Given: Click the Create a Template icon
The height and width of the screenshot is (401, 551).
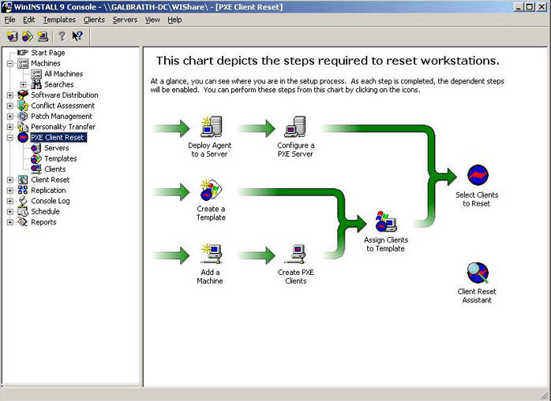Looking at the screenshot, I should [x=211, y=190].
